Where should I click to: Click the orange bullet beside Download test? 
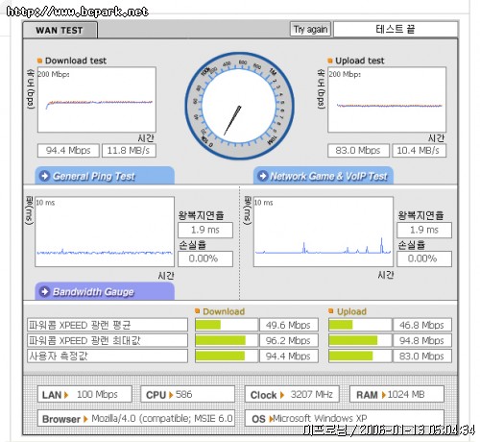coord(39,61)
